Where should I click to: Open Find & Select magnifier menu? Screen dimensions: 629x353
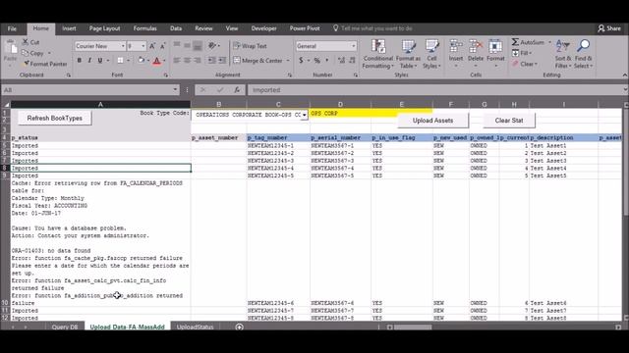pos(583,54)
